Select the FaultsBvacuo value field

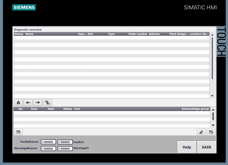click(x=48, y=142)
